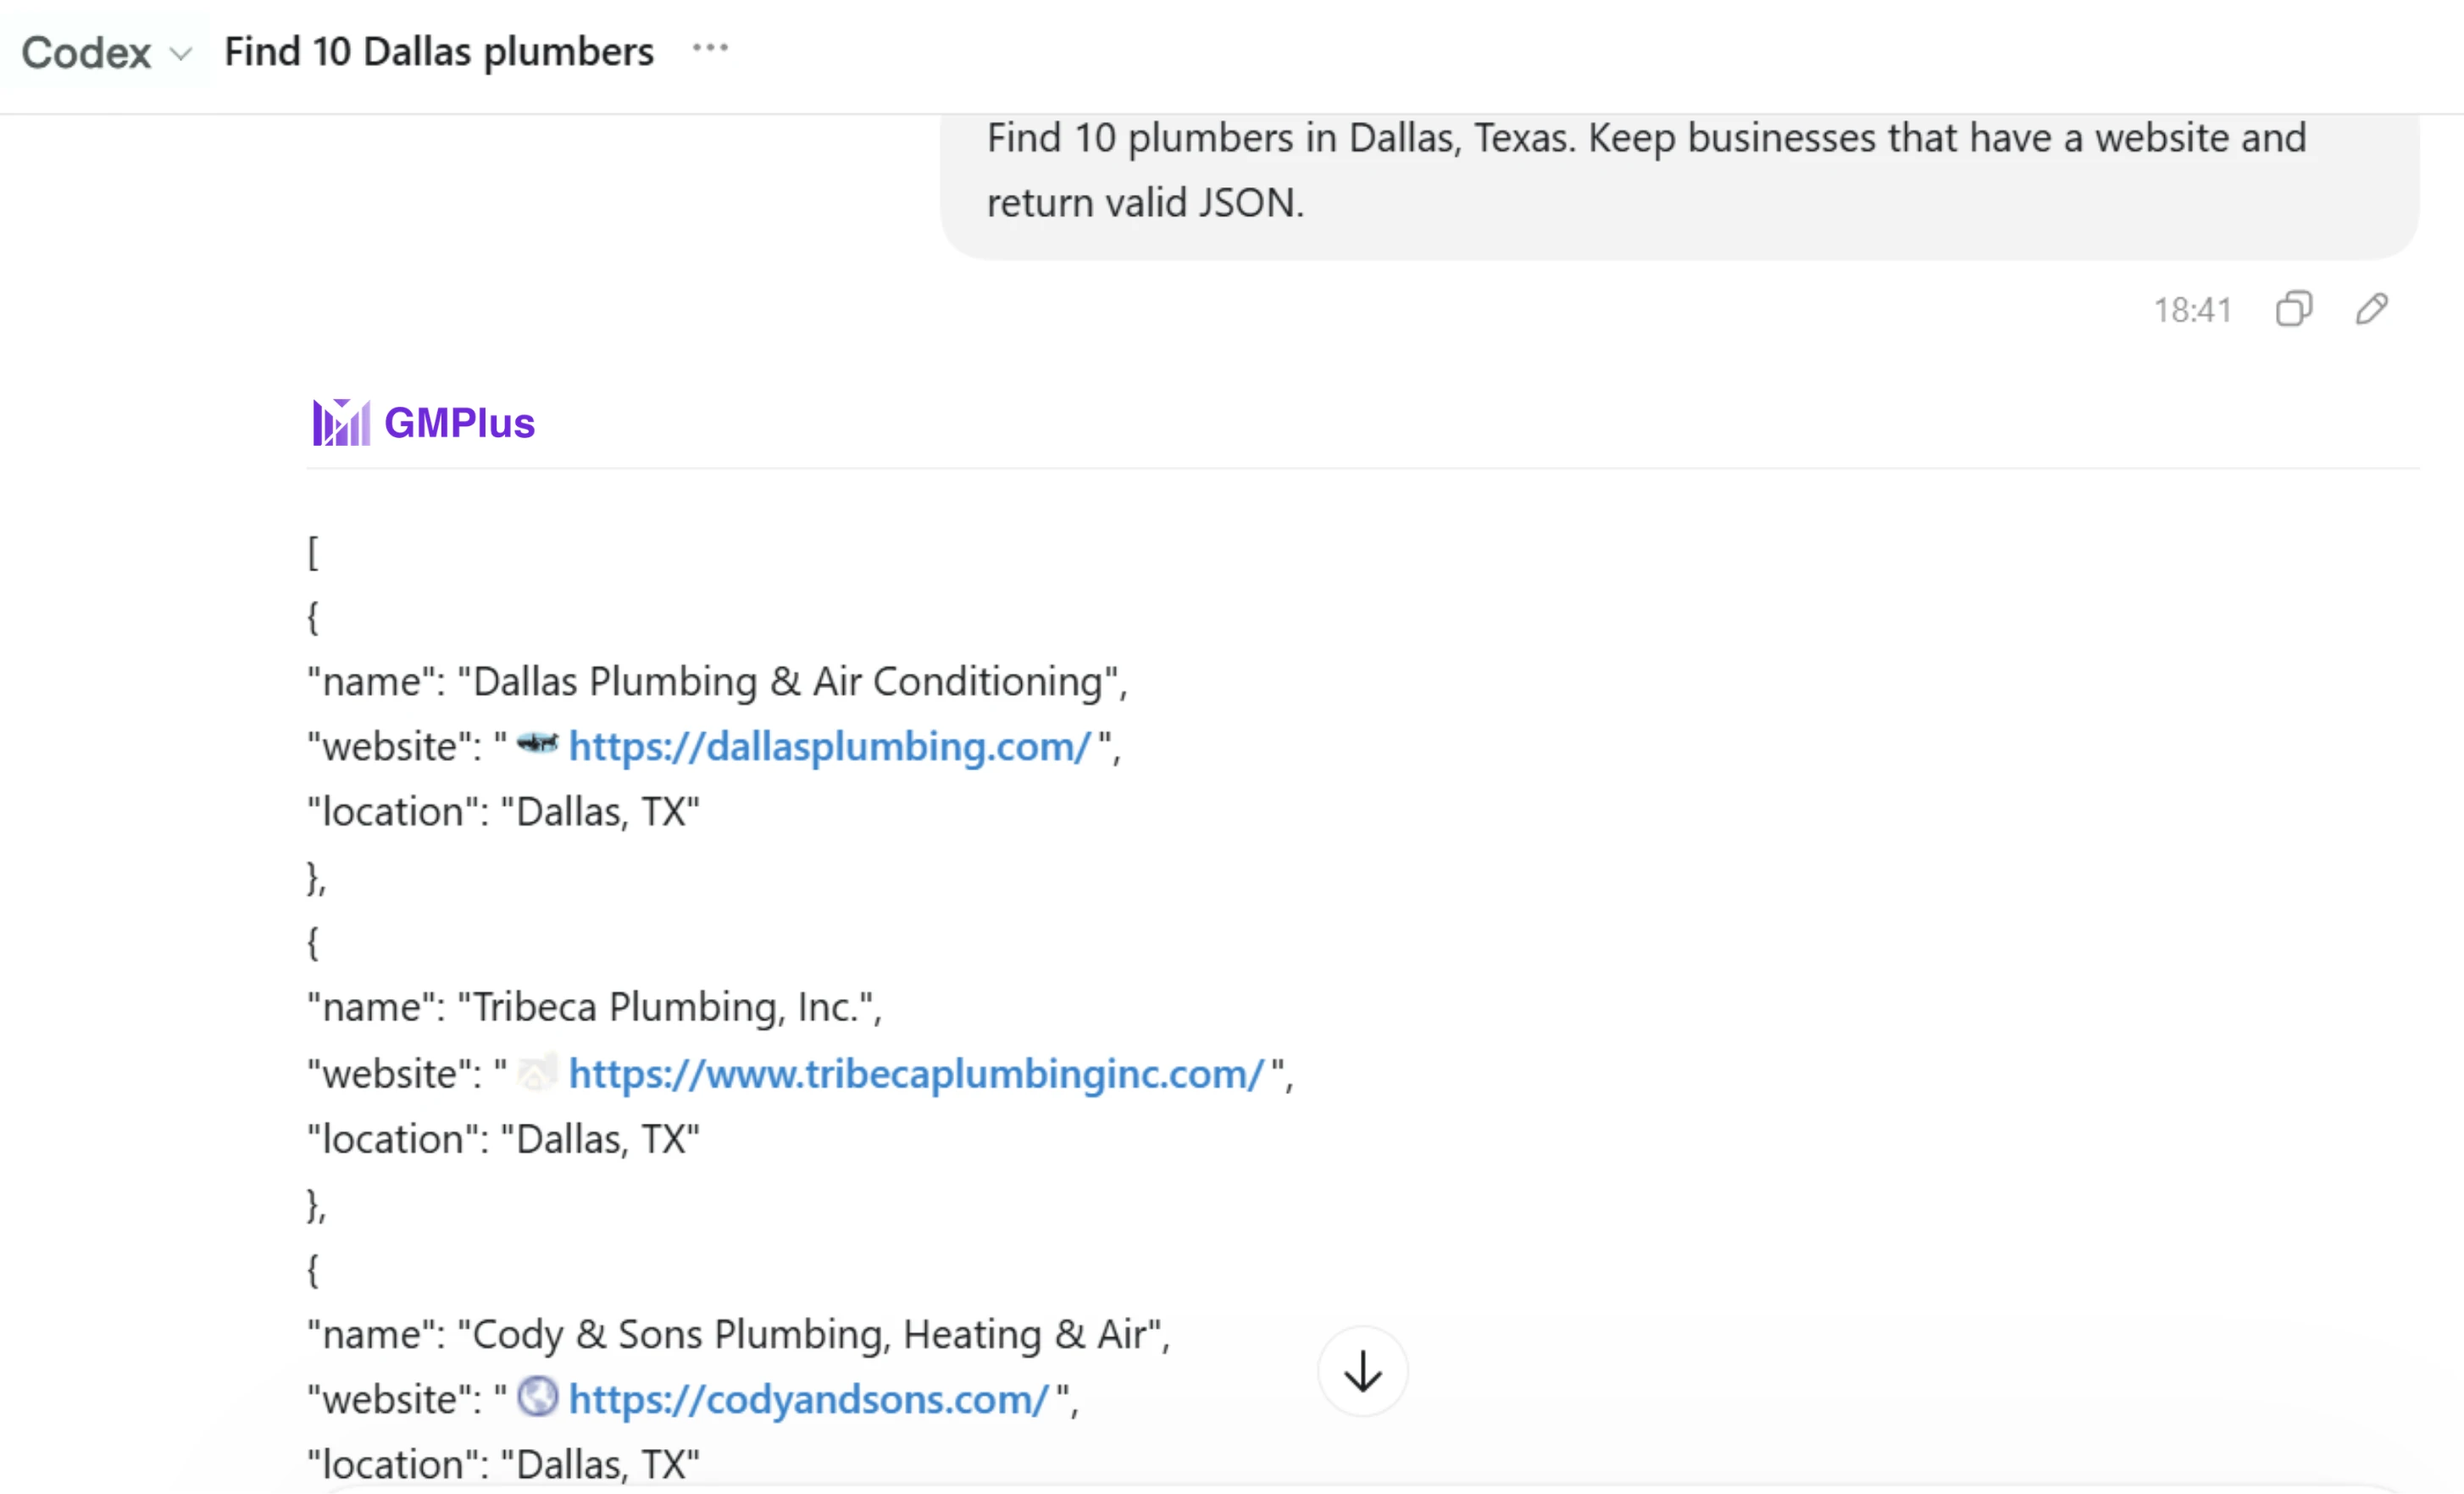The width and height of the screenshot is (2464, 1494).
Task: Click the codyandsons.com globe favicon
Action: 537,1396
